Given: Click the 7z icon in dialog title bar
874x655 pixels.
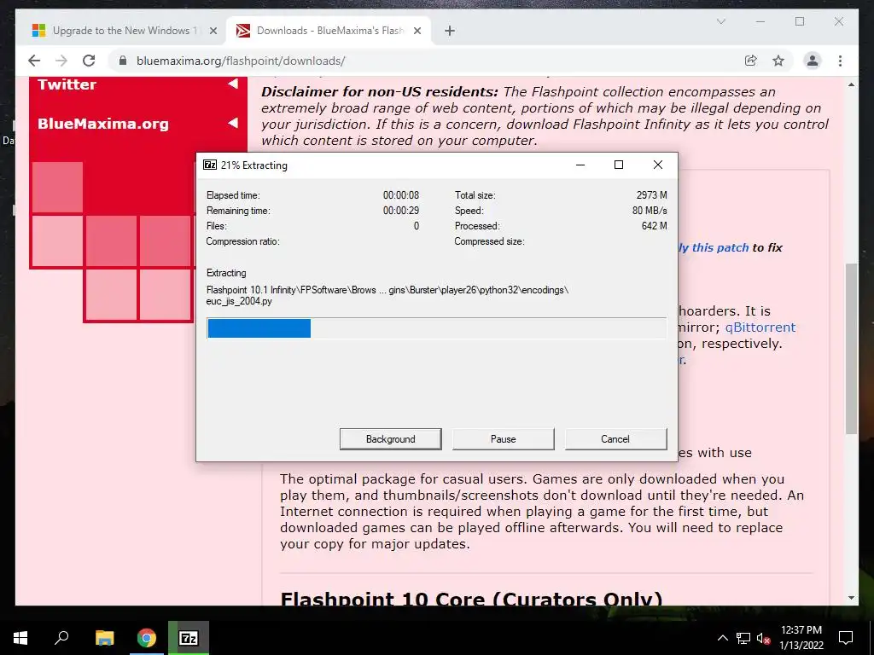Looking at the screenshot, I should click(x=210, y=165).
